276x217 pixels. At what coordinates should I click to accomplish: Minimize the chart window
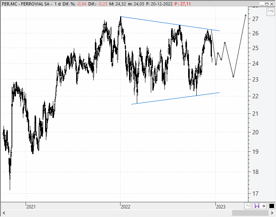262,4
